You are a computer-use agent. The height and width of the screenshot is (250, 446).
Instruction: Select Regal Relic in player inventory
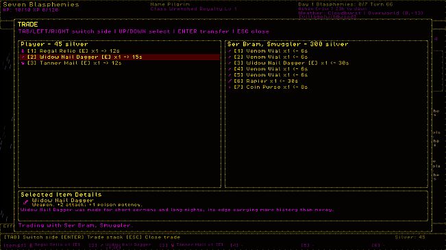119,51
